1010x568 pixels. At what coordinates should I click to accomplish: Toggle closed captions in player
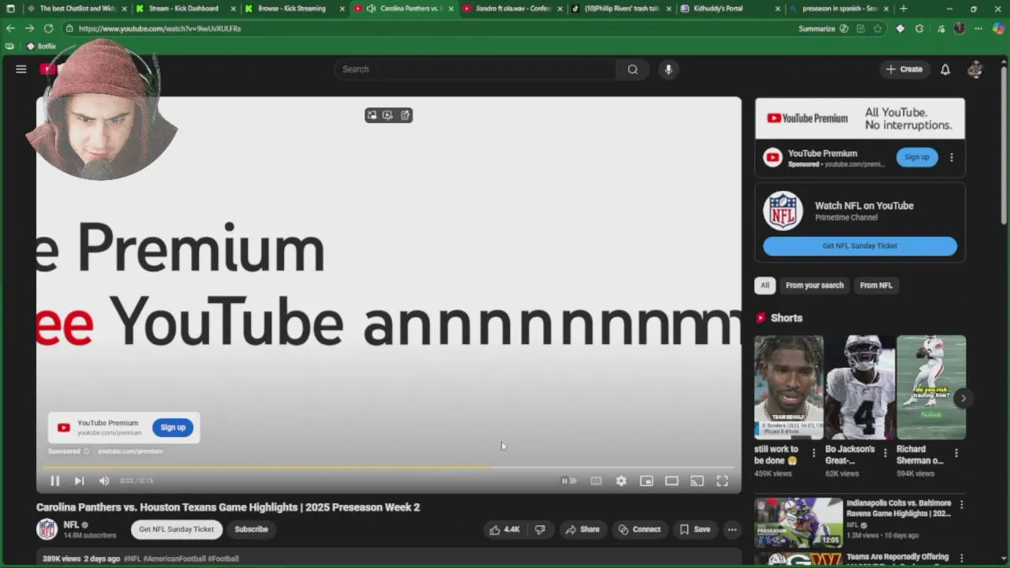pos(596,480)
